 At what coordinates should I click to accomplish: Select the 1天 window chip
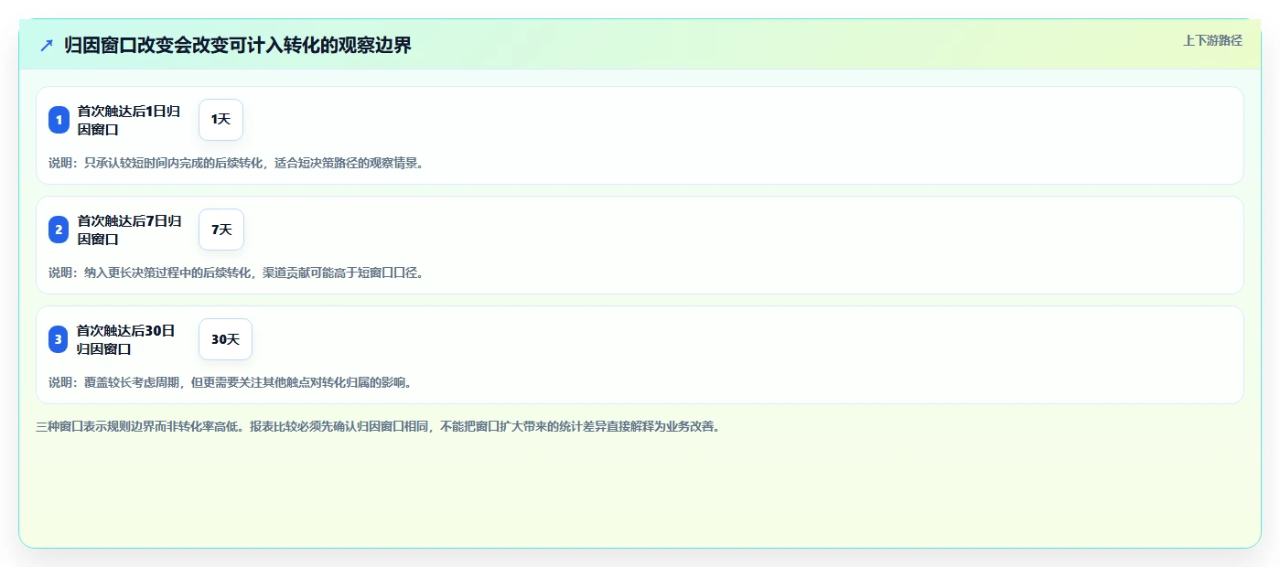point(221,120)
